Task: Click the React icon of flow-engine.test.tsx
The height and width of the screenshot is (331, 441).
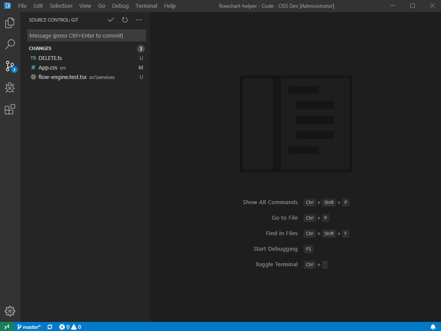Action: point(33,77)
